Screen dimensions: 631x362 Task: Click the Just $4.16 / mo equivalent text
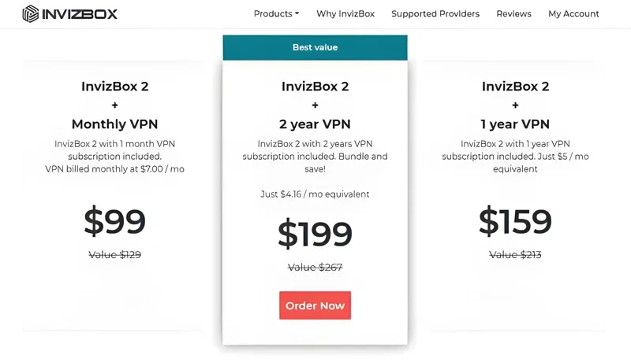315,194
